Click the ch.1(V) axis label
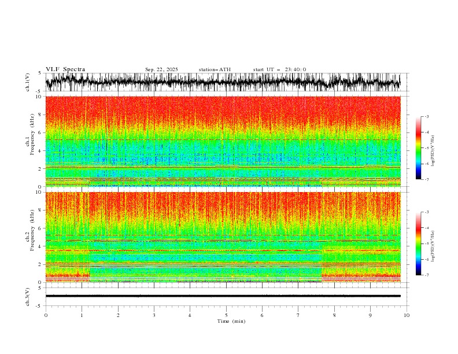This screenshot has height=354, width=458. coord(28,82)
